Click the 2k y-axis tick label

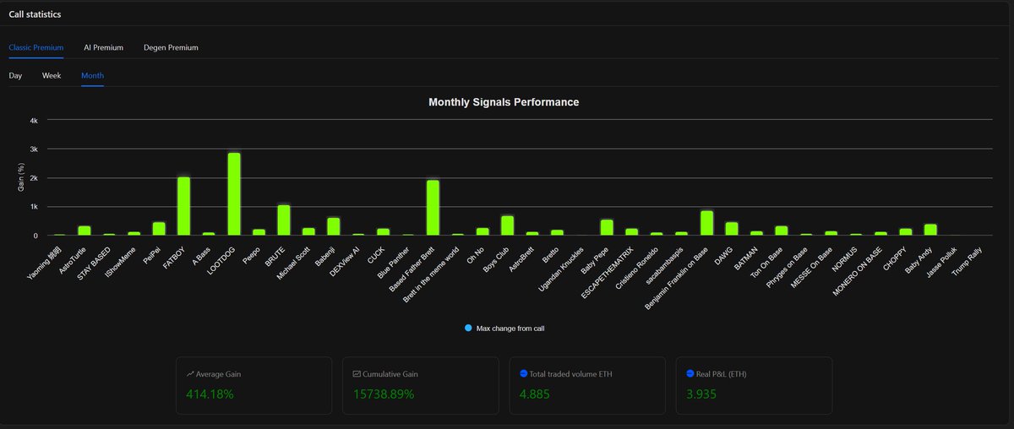click(34, 178)
